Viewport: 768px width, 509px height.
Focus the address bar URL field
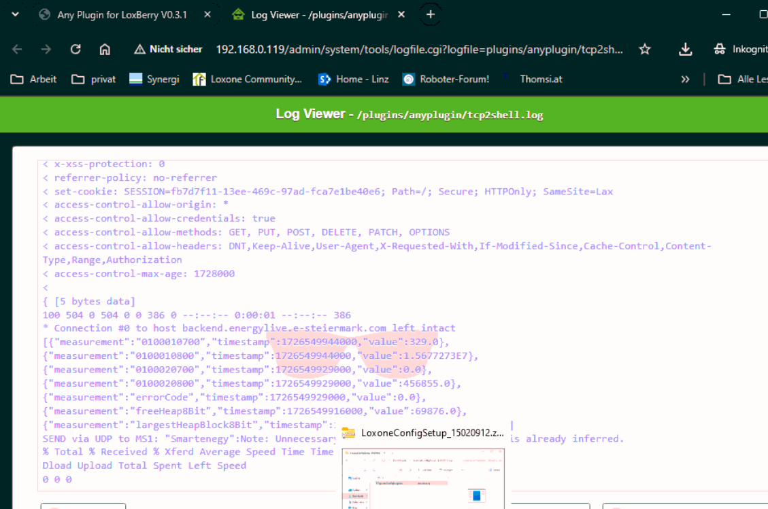[x=419, y=49]
